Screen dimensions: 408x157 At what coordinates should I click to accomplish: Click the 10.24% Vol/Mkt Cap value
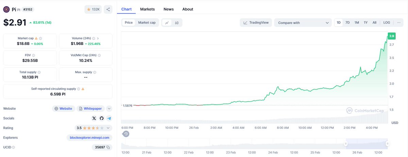tap(85, 60)
